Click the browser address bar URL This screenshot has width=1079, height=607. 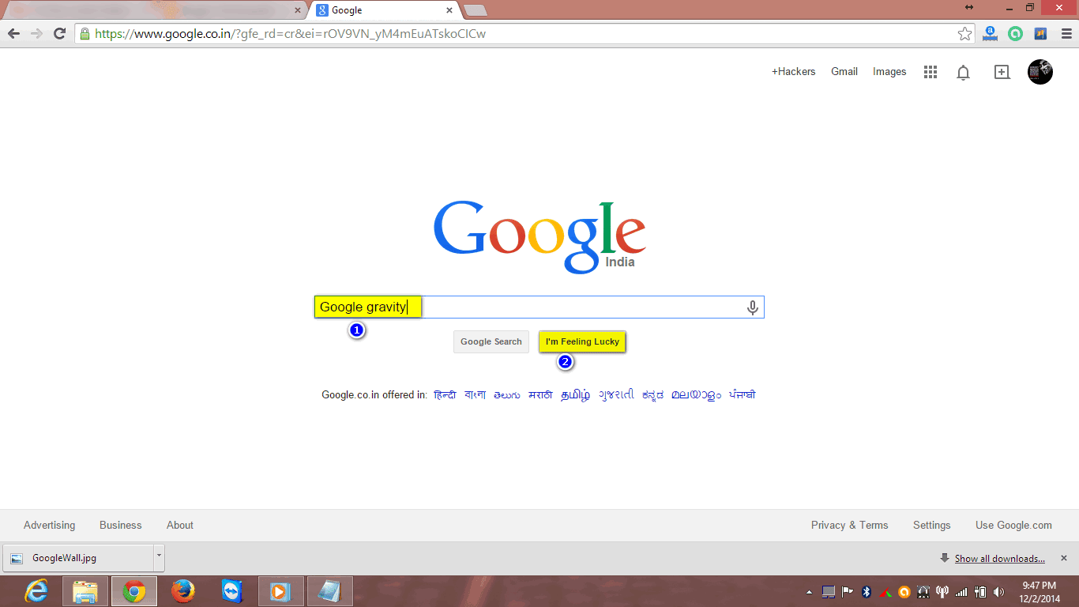pos(290,33)
